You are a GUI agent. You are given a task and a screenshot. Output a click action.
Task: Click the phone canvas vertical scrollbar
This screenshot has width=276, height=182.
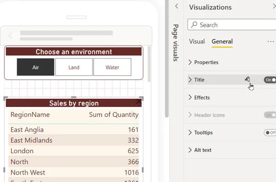(x=149, y=64)
